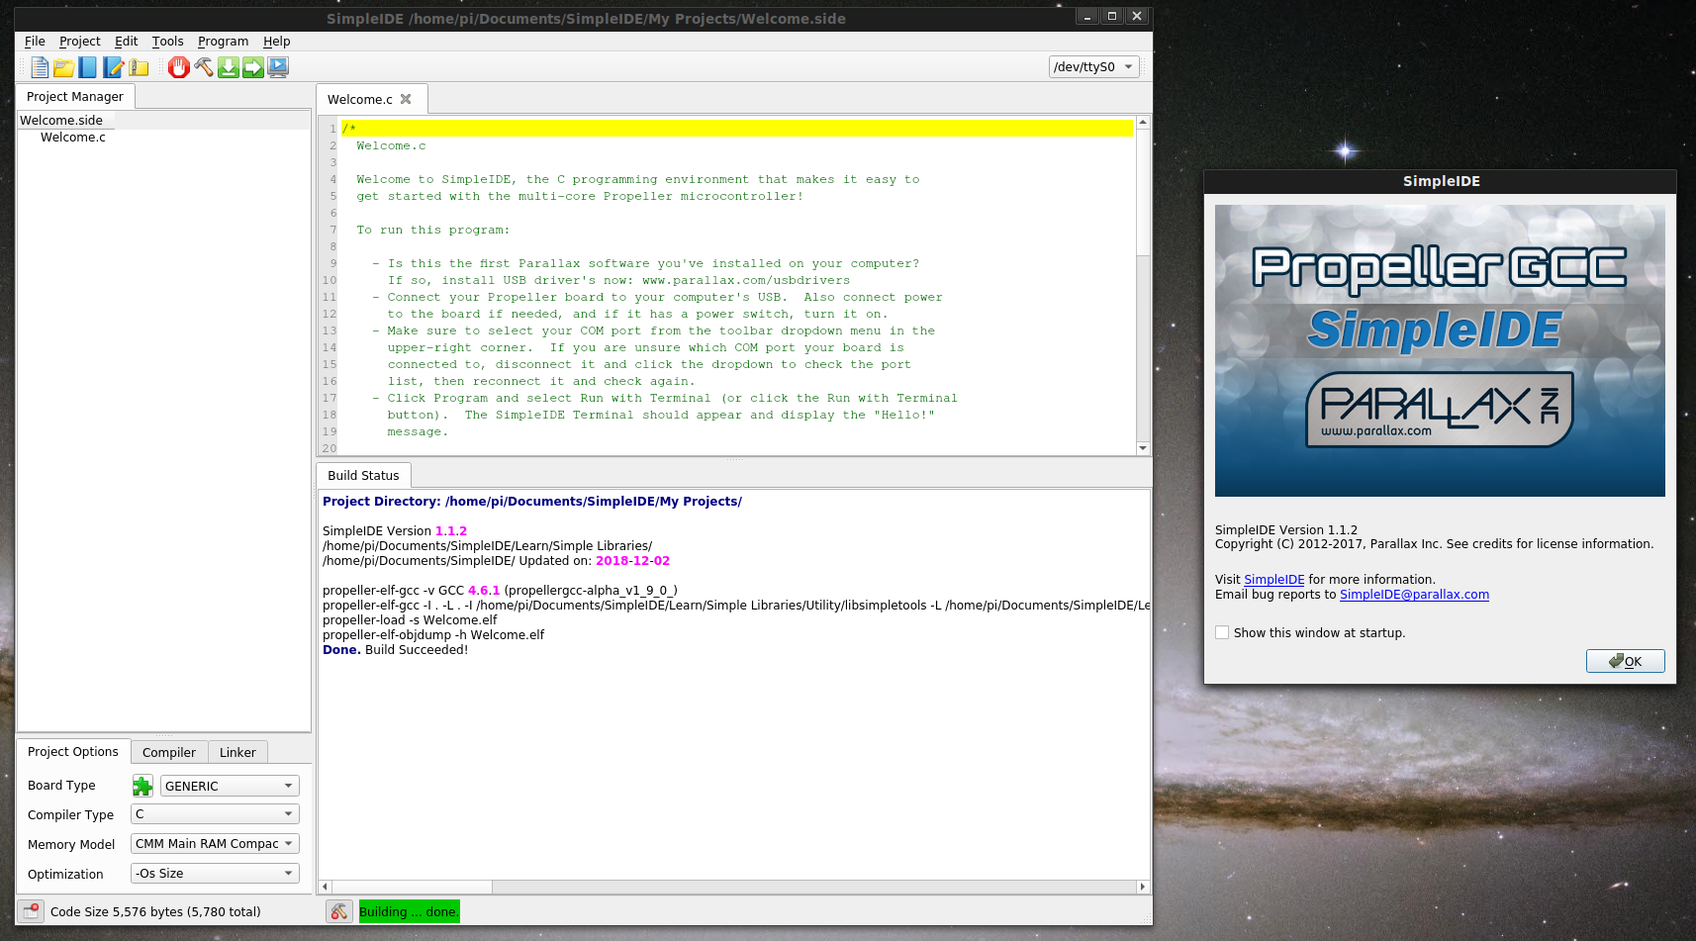The height and width of the screenshot is (941, 1696).
Task: Click the Propeller GCC SimpleIDE splash image
Action: click(1440, 350)
